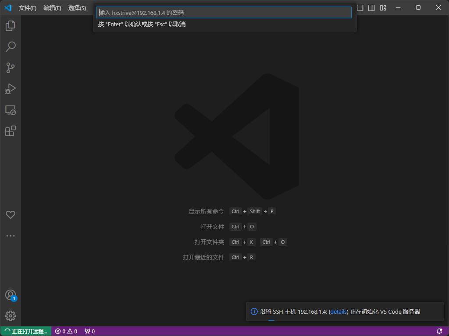Open the Remote Explorer view icon
The image size is (449, 336).
pyautogui.click(x=11, y=110)
